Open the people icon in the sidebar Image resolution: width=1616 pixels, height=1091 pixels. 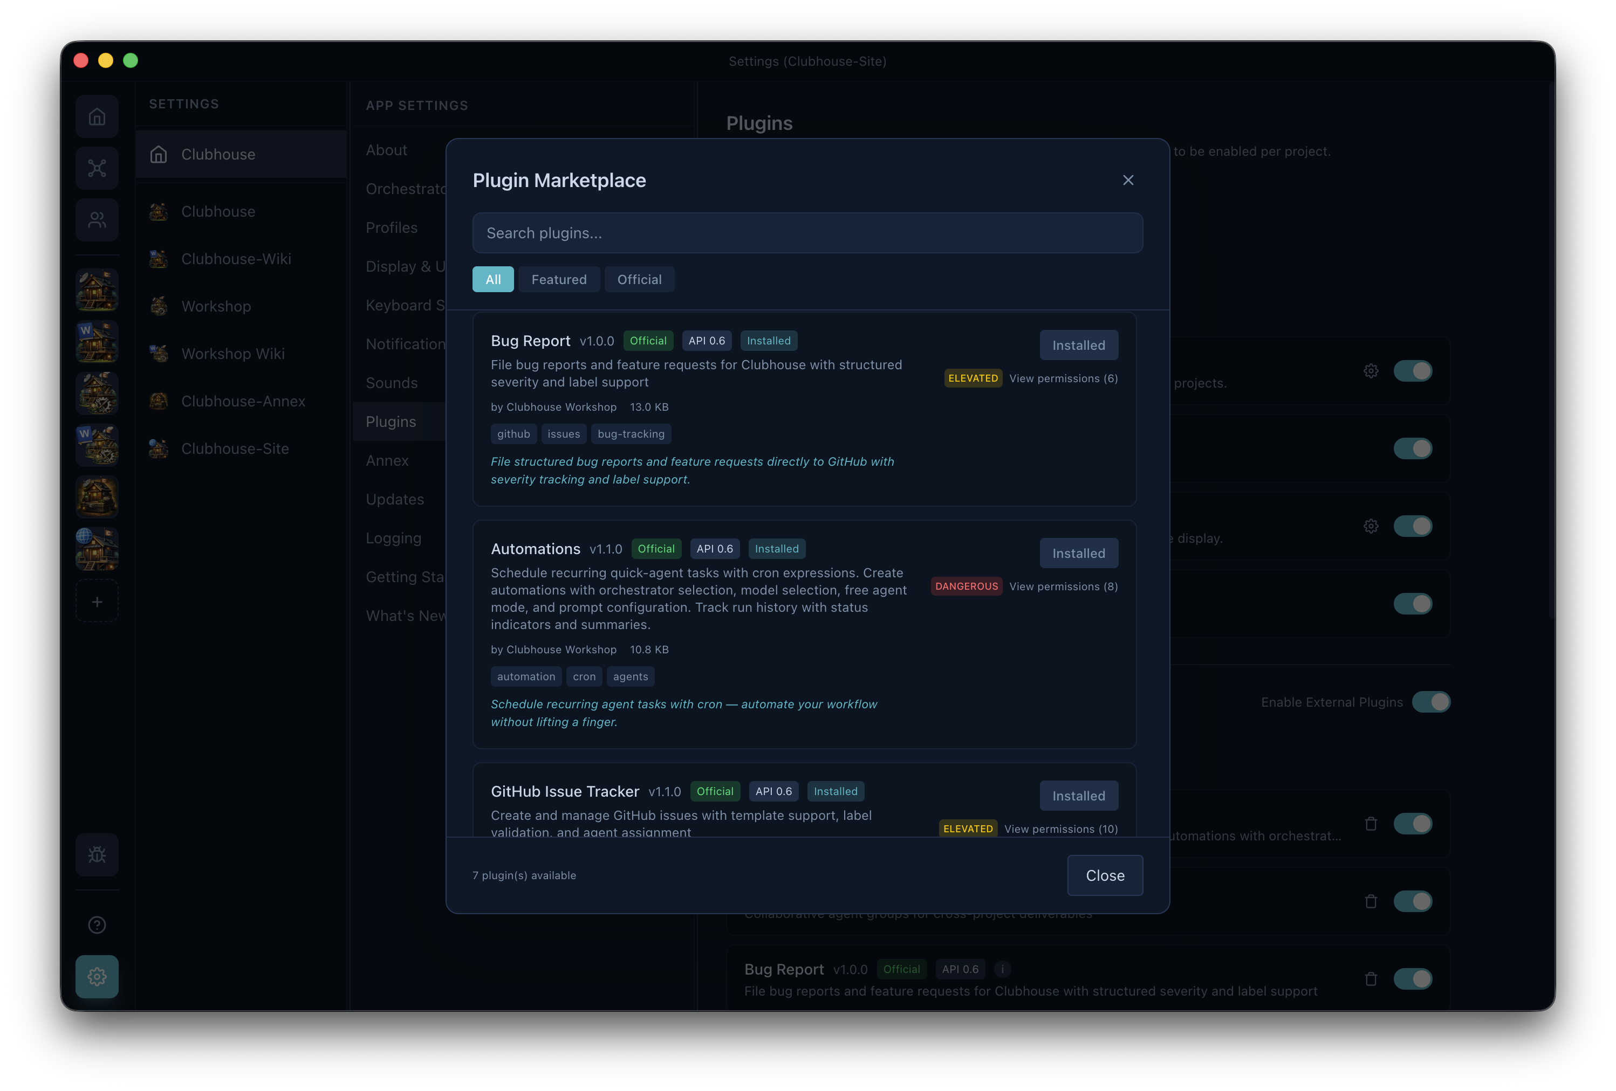click(97, 220)
